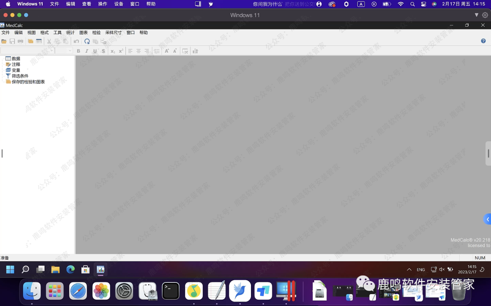Image resolution: width=491 pixels, height=306 pixels.
Task: Open Safari from the macOS dock
Action: pyautogui.click(x=78, y=291)
